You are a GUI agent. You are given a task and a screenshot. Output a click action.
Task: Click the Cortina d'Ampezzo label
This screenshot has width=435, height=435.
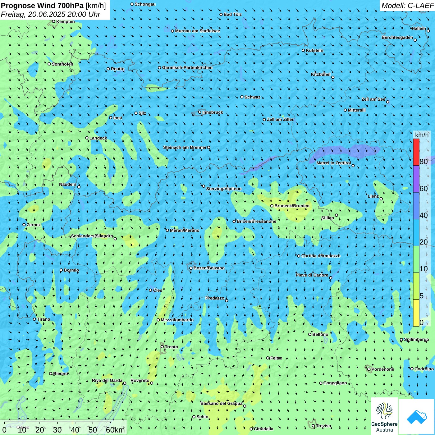click(321, 256)
